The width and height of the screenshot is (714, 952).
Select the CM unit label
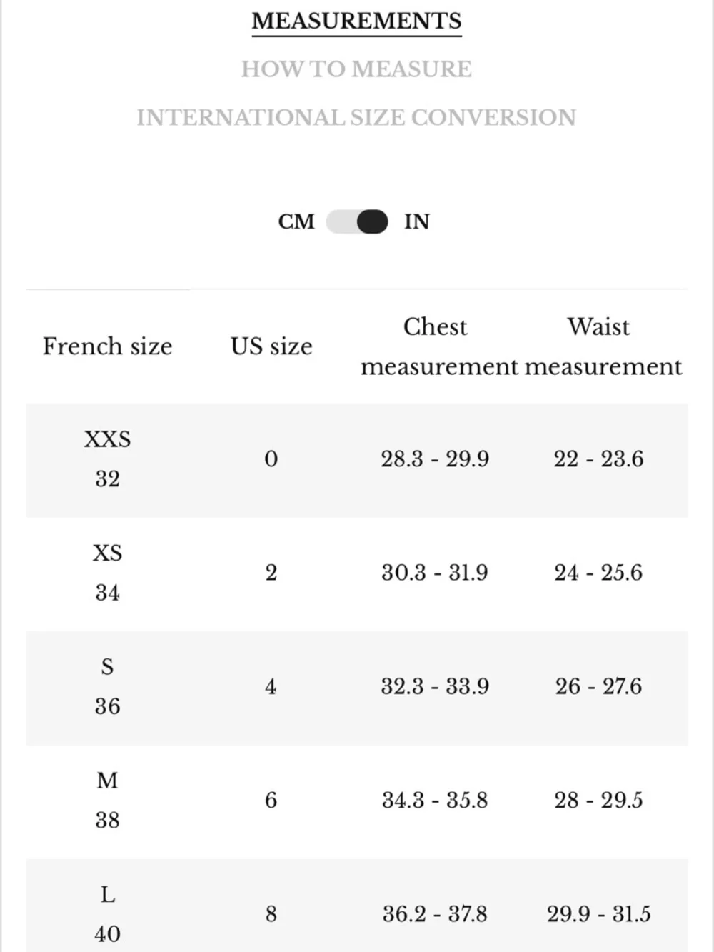[x=296, y=221]
